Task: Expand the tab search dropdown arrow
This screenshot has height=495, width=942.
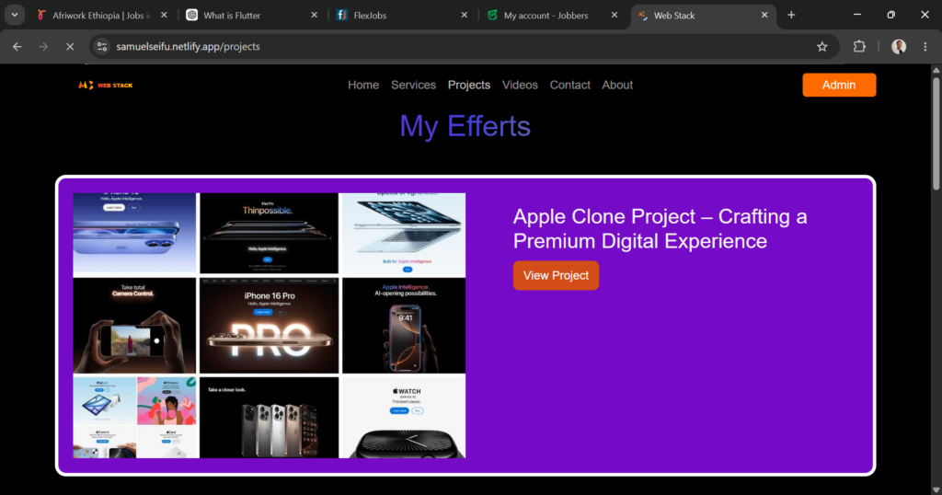Action: 15,15
